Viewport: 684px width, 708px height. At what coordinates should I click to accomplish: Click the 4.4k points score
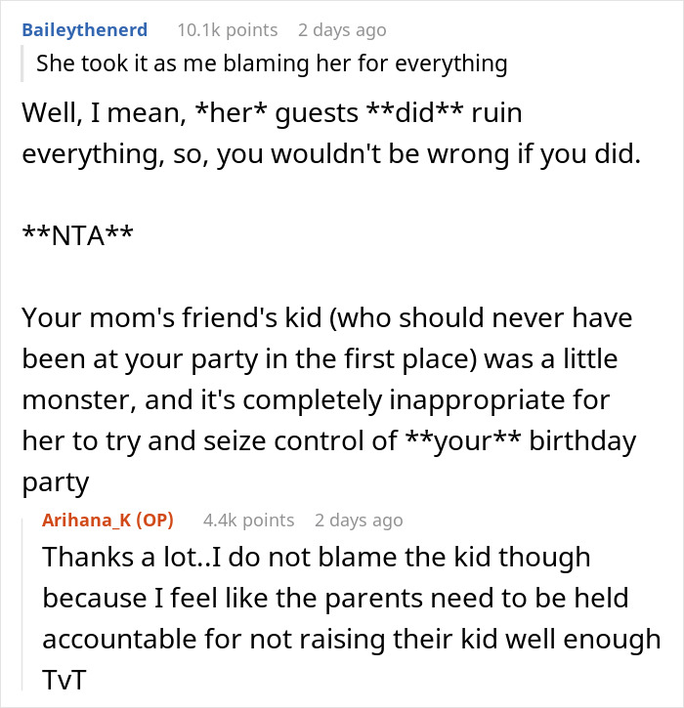pyautogui.click(x=248, y=520)
